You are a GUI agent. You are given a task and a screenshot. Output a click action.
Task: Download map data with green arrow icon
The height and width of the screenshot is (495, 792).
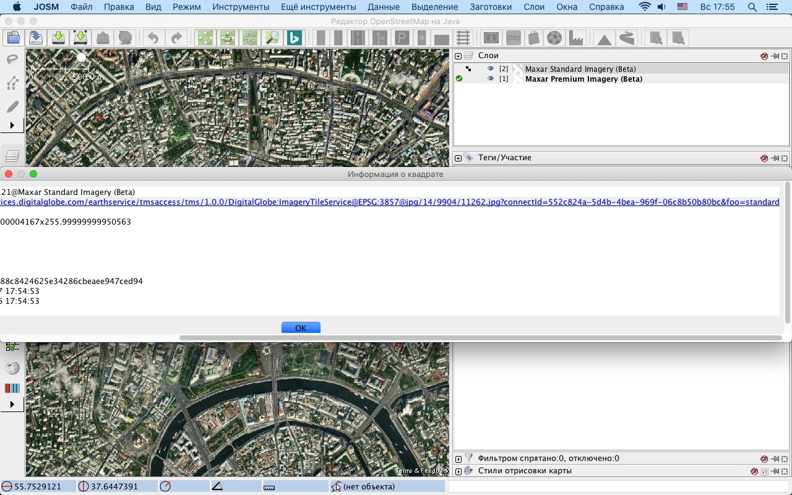pos(58,38)
